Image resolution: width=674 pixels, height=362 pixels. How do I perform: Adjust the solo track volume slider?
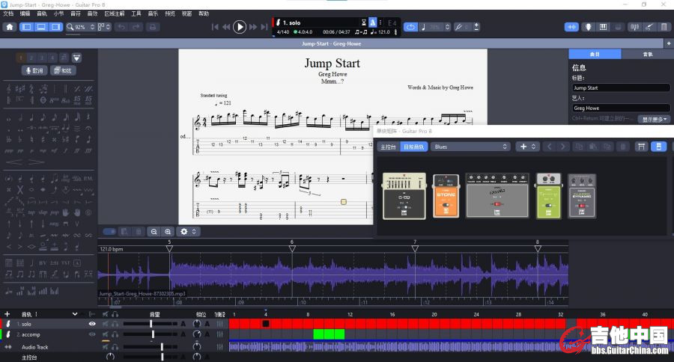pyautogui.click(x=151, y=324)
